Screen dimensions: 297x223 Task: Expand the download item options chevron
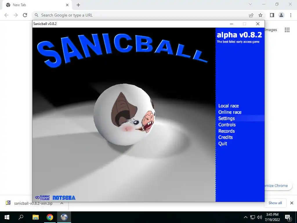(x=62, y=203)
